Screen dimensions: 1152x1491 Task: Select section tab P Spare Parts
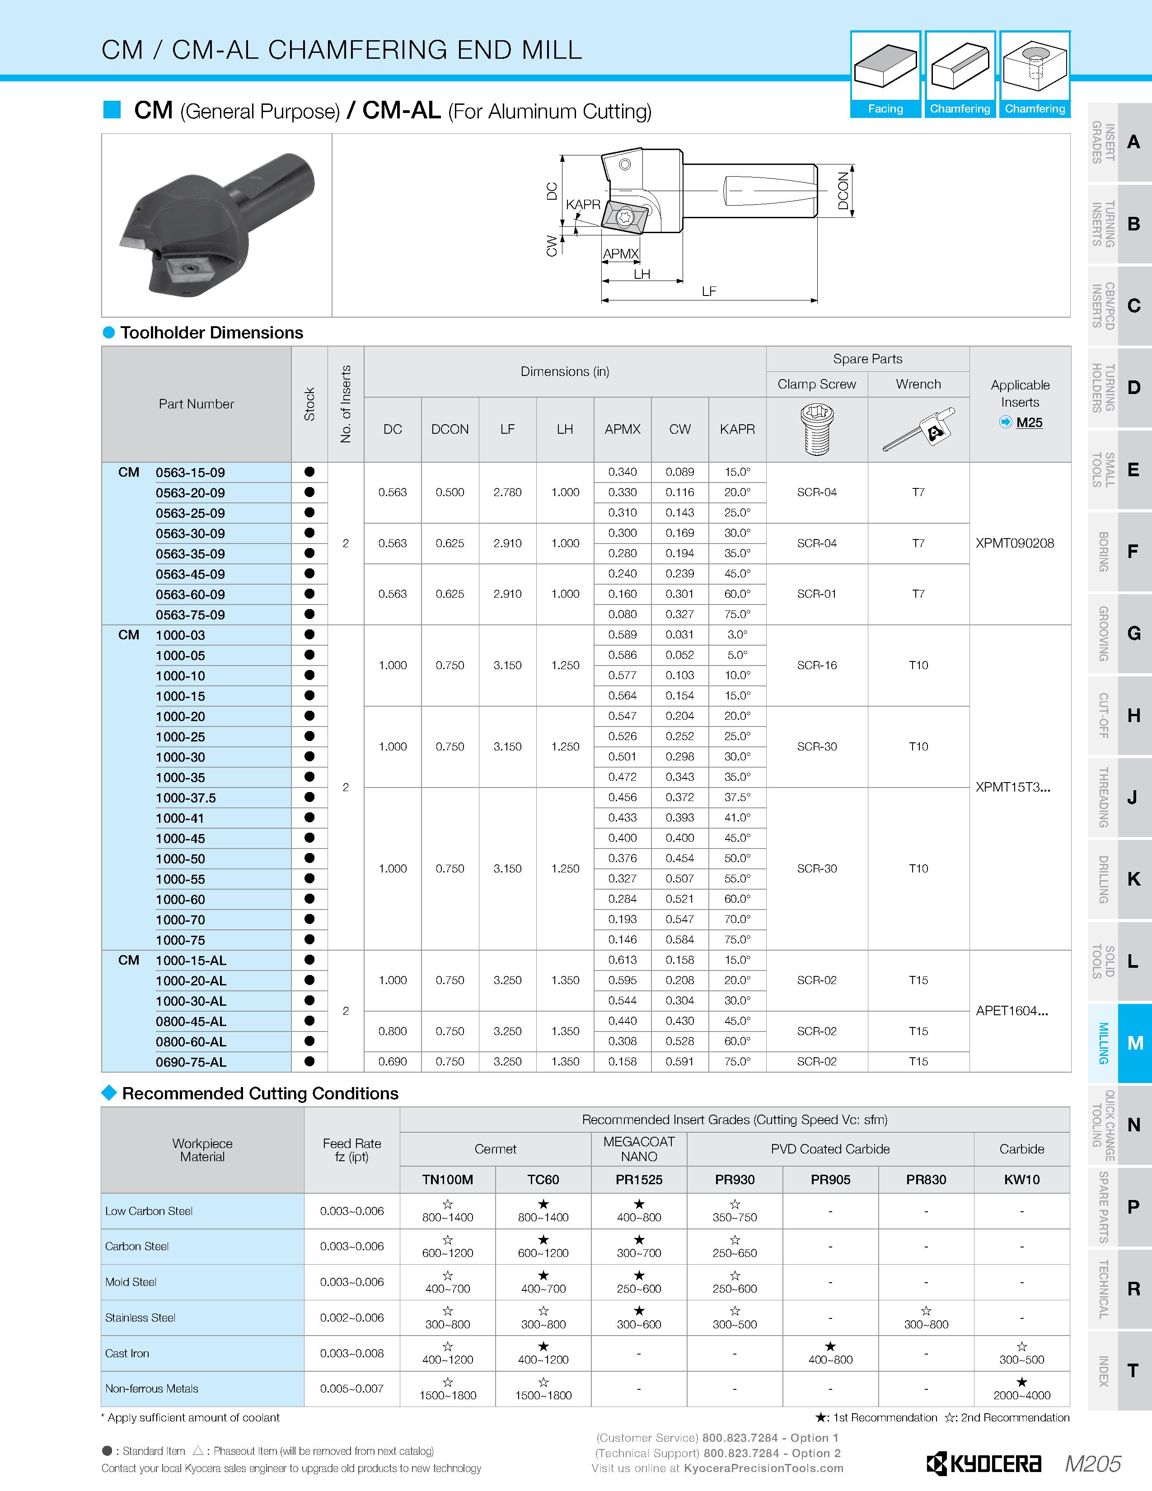point(1119,1207)
